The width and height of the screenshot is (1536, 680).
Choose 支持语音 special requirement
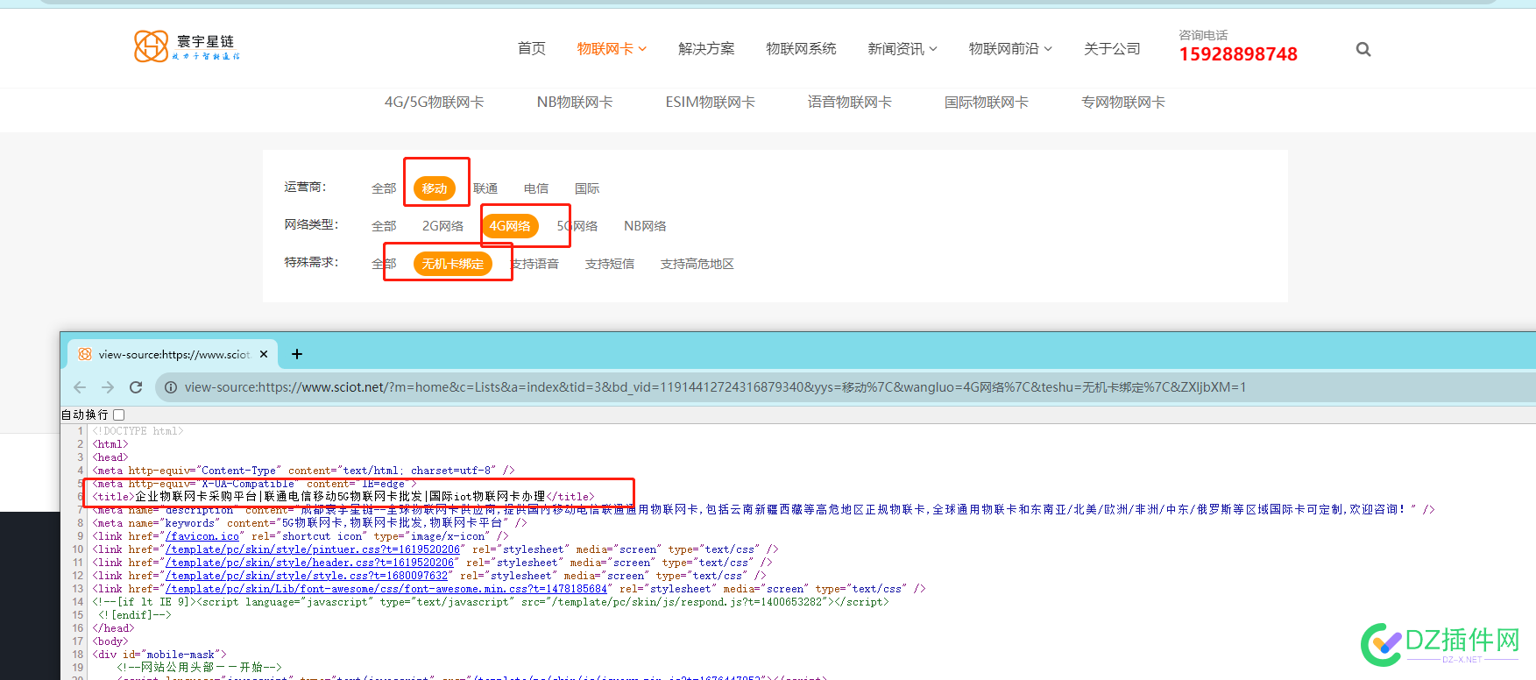point(534,264)
